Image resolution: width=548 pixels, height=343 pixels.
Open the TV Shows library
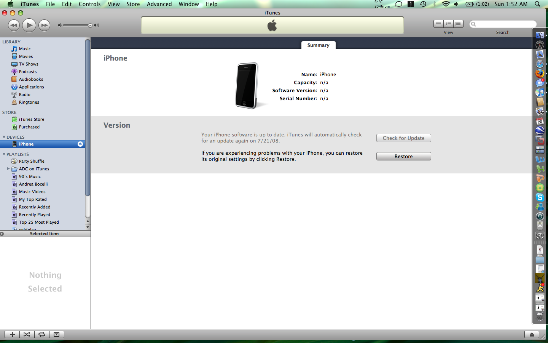(x=29, y=64)
